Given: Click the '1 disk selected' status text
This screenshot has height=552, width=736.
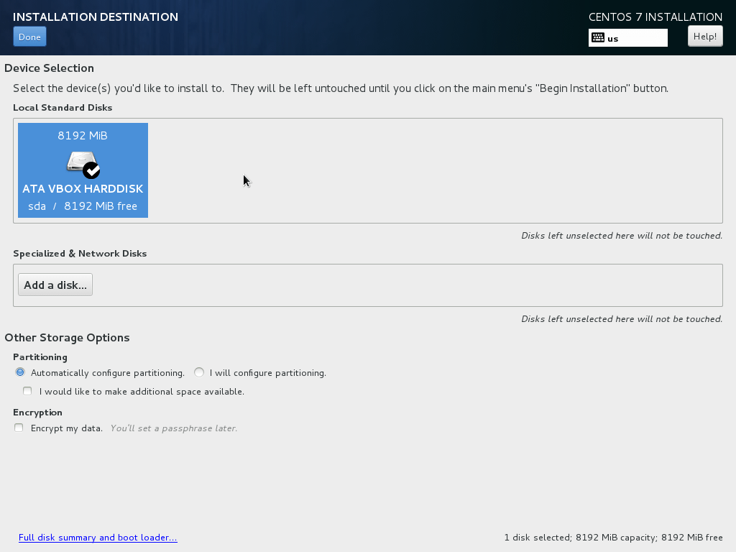Looking at the screenshot, I should point(614,538).
